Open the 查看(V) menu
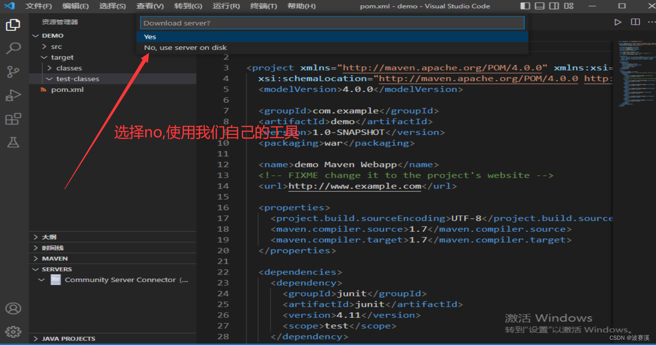 150,6
